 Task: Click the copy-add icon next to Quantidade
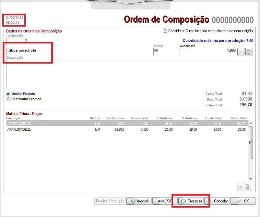[x=249, y=52]
